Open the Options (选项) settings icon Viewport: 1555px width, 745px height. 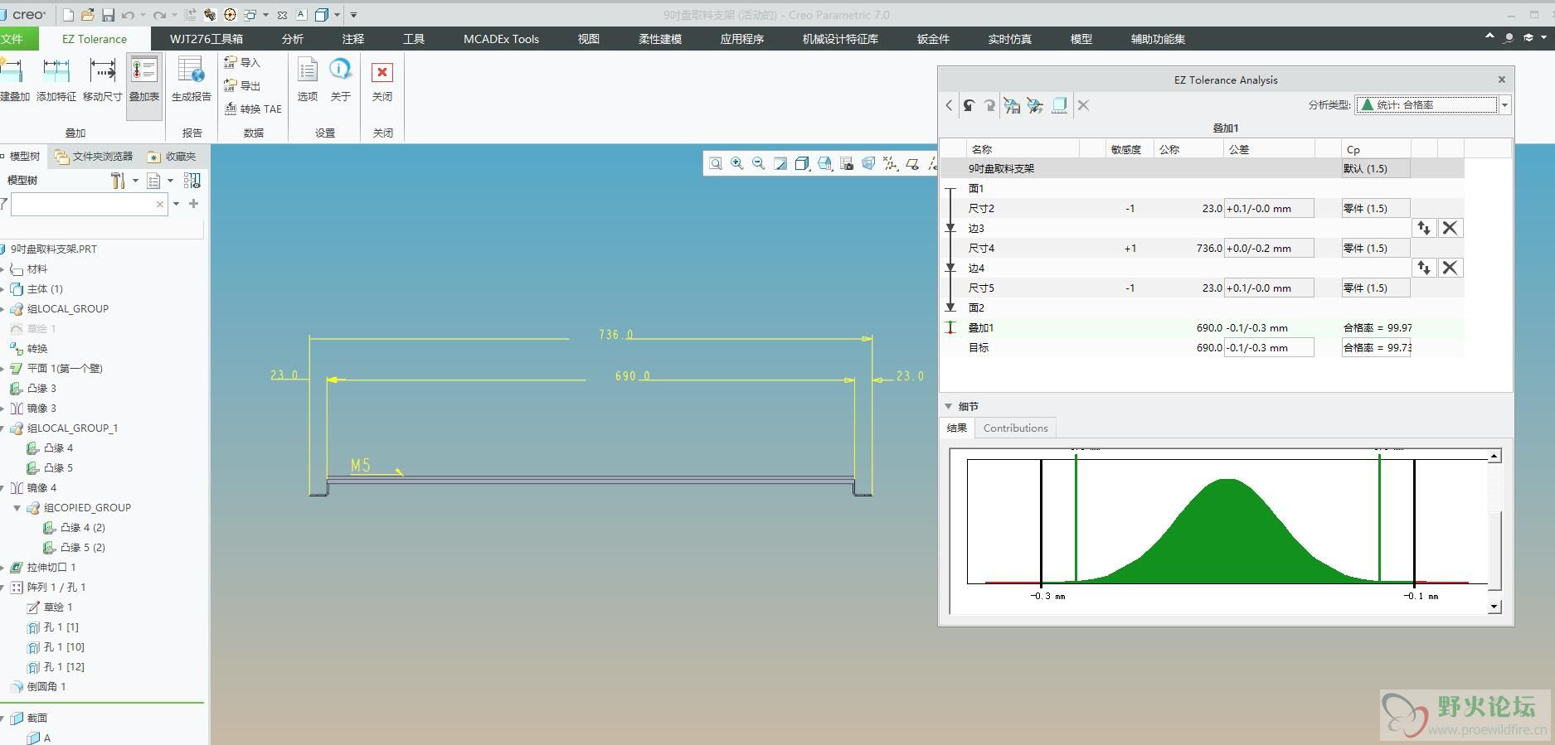pyautogui.click(x=308, y=80)
